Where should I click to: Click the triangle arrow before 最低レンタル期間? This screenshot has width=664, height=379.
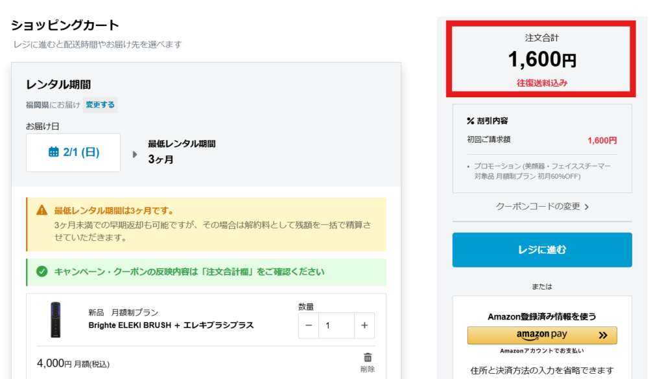pyautogui.click(x=135, y=154)
